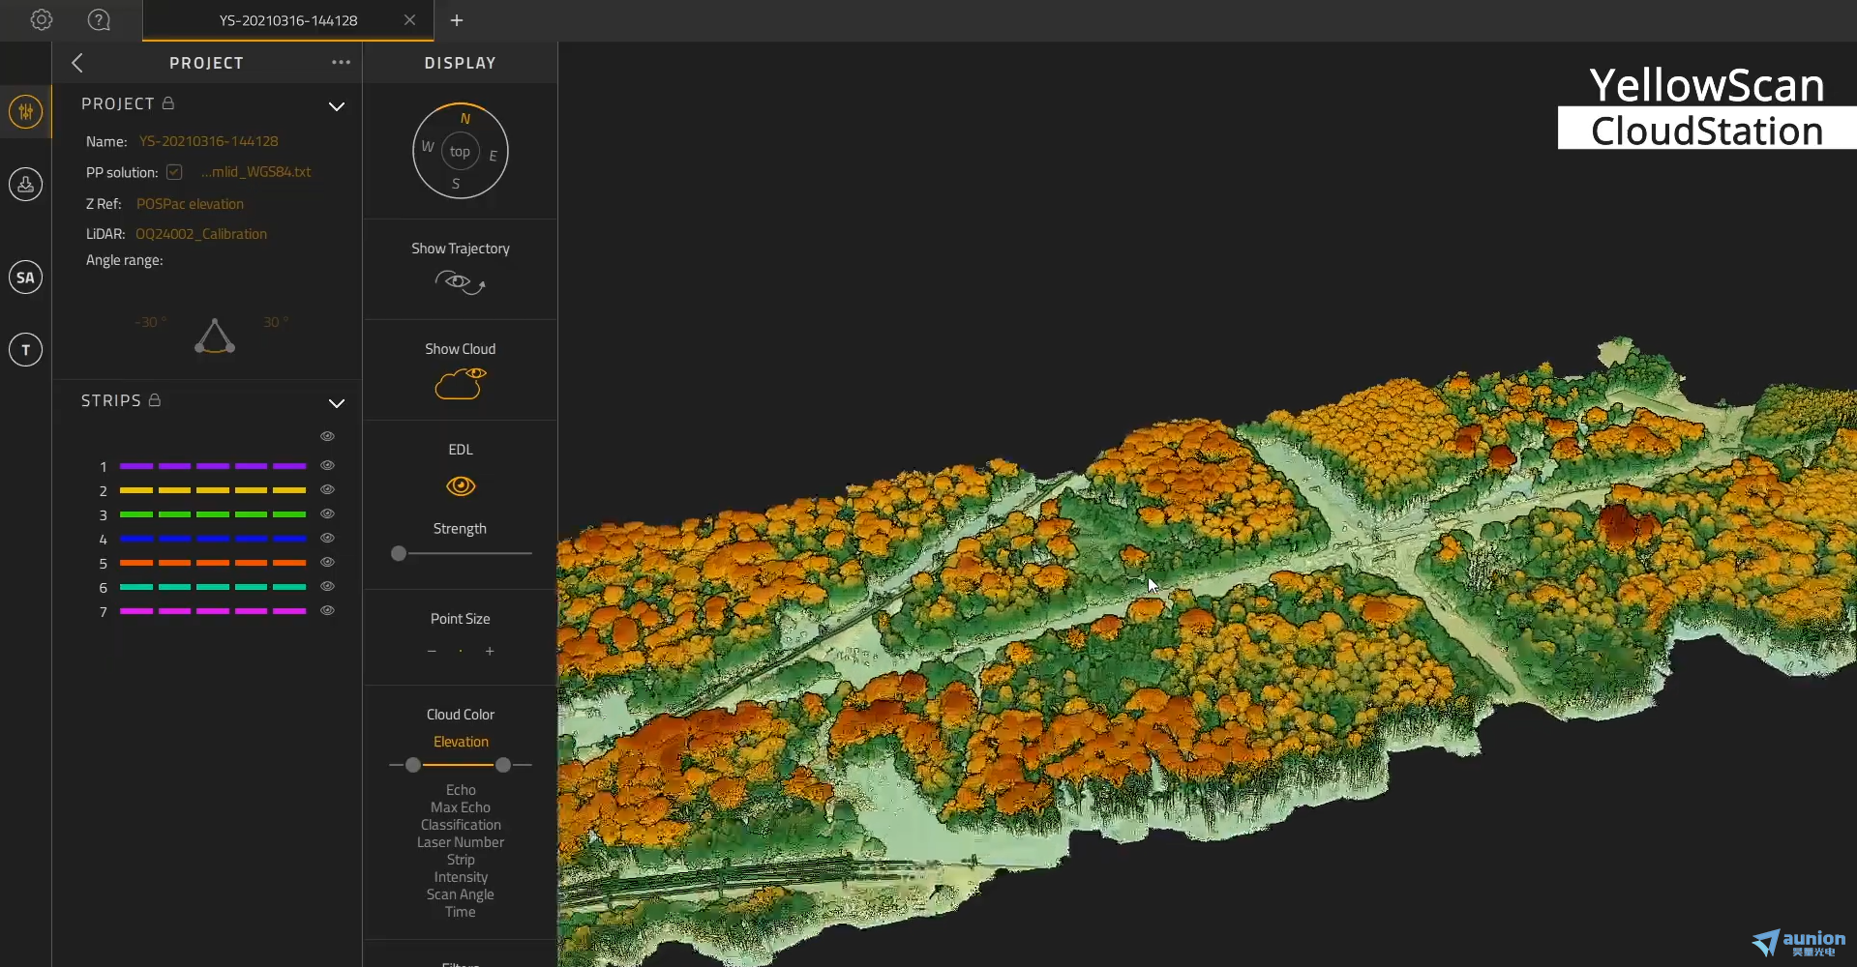Toggle visibility of strip 3
This screenshot has width=1857, height=967.
coord(327,513)
